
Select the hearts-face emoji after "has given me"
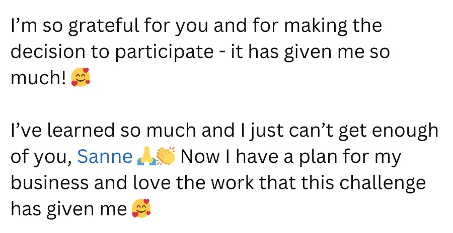(x=141, y=208)
